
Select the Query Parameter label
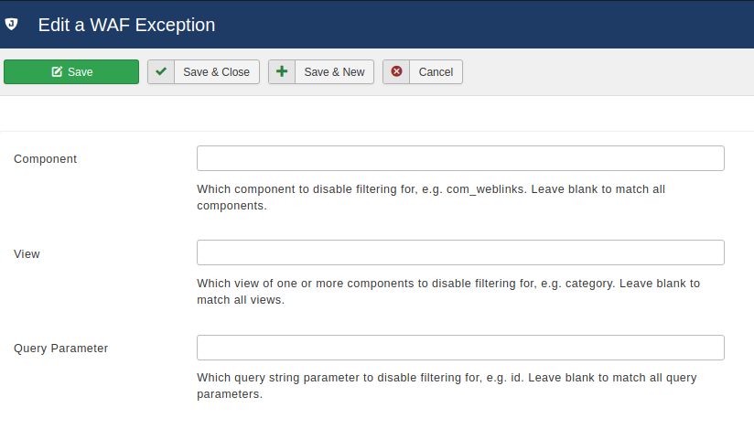(61, 349)
